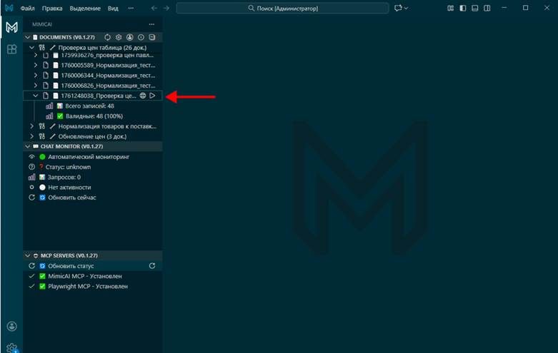The height and width of the screenshot is (353, 558).
Task: Click refresh icon at right of Обновить статус row
Action: click(x=151, y=266)
